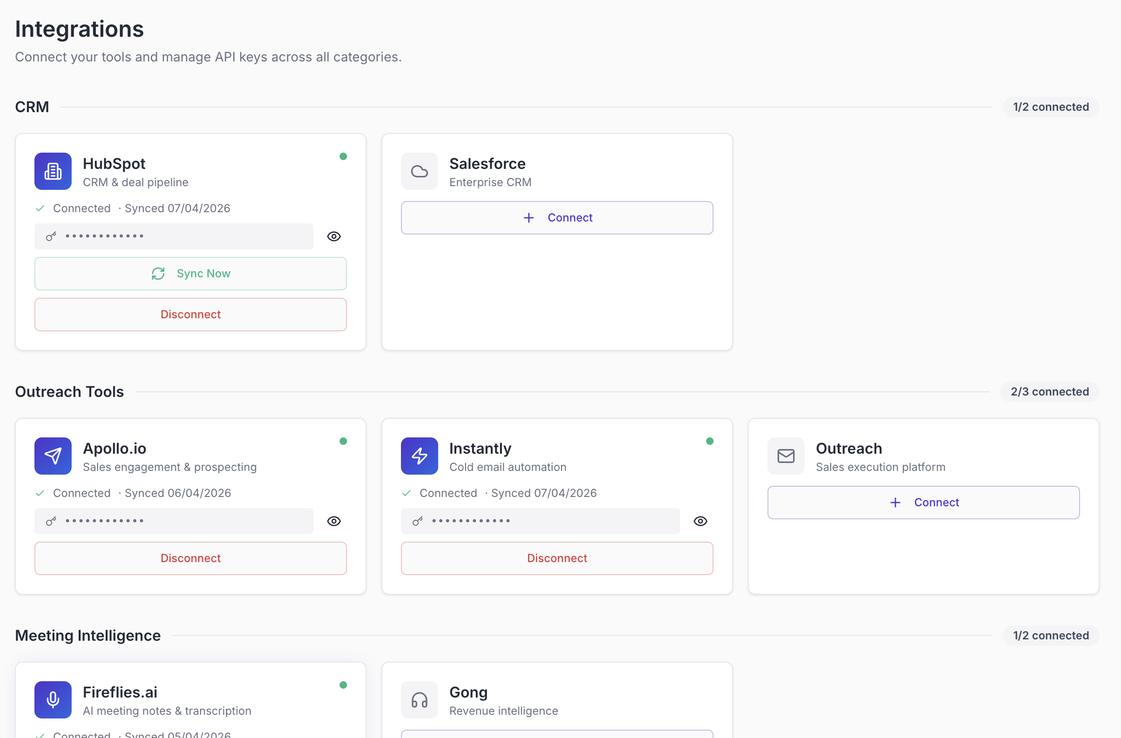Click the 'Synced 07/04/2026' text on Instantly
This screenshot has height=738, width=1121.
click(544, 493)
